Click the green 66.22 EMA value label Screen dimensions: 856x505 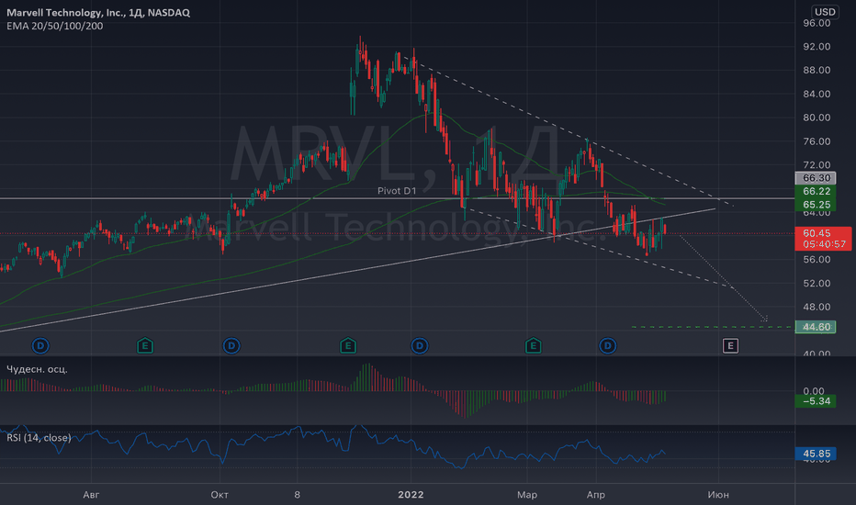pyautogui.click(x=816, y=191)
